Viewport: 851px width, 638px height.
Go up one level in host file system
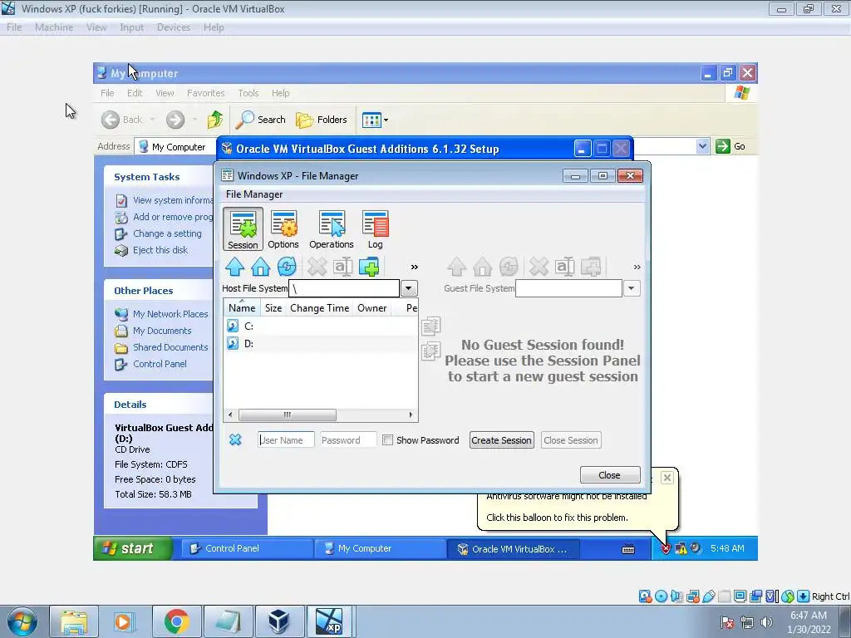pos(234,267)
